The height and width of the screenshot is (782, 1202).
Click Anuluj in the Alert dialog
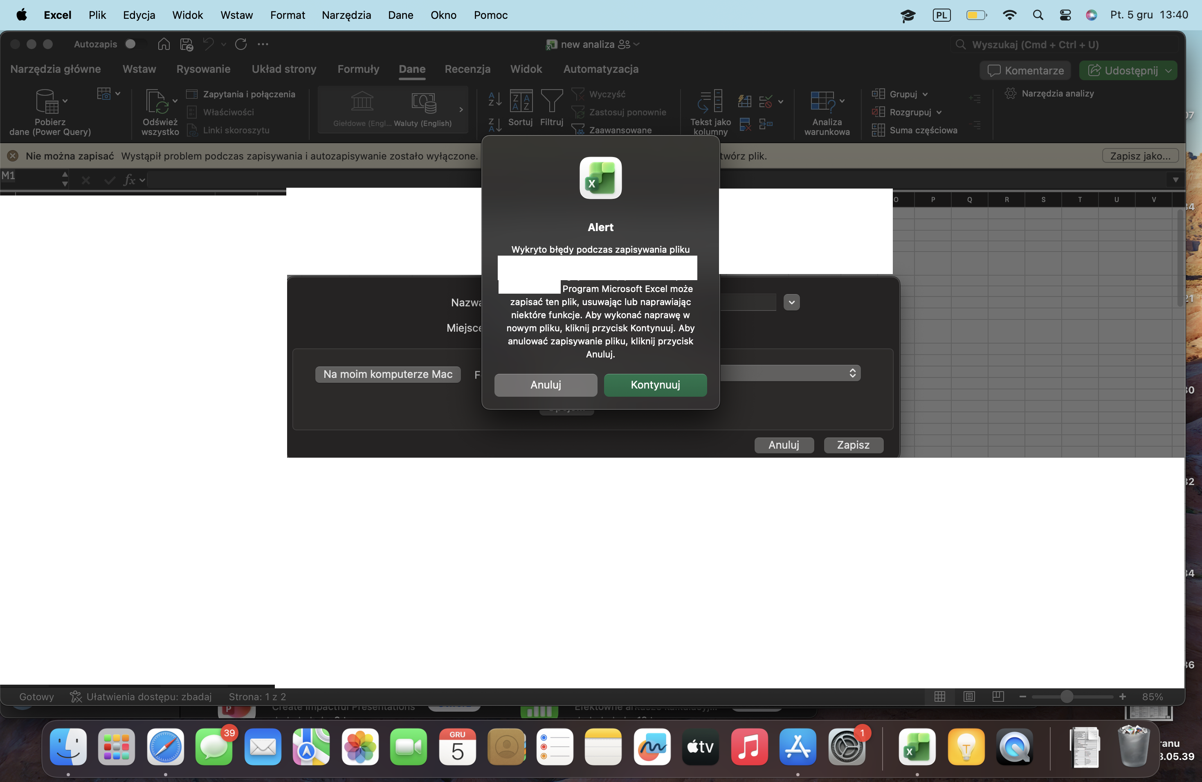[x=546, y=384]
